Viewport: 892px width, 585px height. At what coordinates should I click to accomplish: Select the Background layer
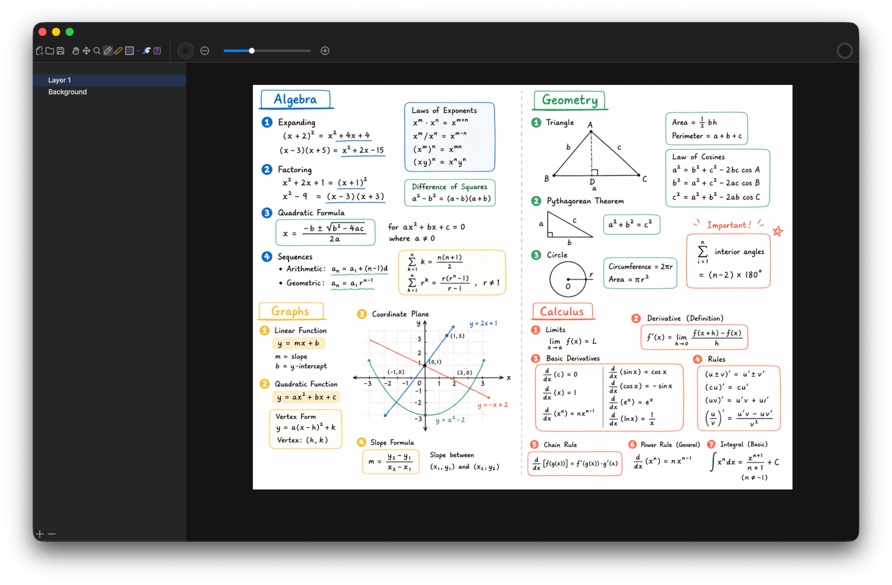[x=109, y=92]
